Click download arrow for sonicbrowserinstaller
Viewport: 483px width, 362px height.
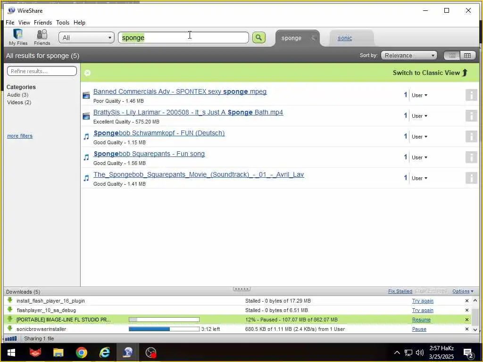10,329
